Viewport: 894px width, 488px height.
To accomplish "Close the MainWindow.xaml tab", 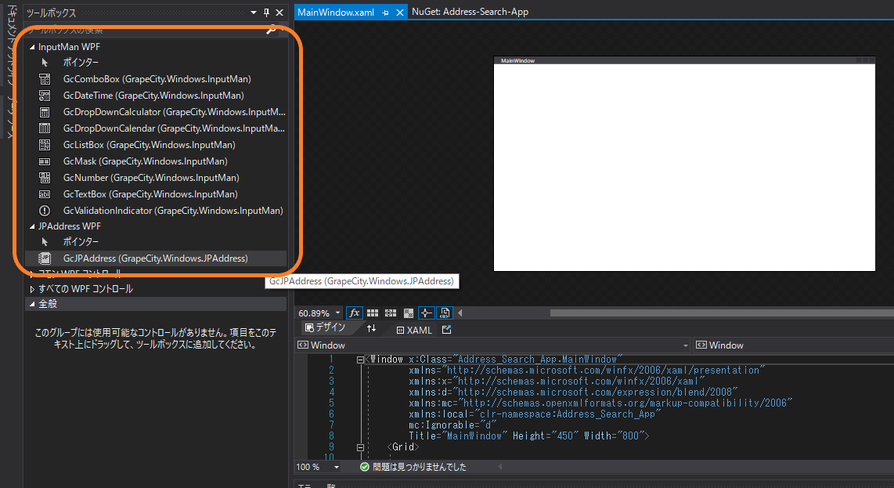I will (x=400, y=13).
